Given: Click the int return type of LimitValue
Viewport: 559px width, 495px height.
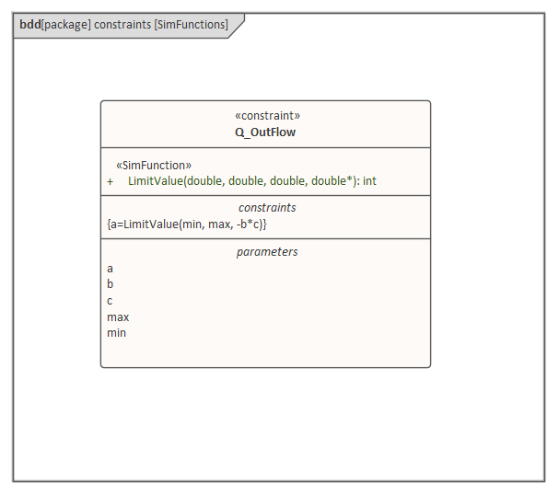Looking at the screenshot, I should click(369, 181).
